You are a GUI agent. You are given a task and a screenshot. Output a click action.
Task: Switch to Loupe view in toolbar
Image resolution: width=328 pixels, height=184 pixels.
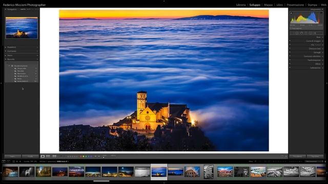(43, 156)
